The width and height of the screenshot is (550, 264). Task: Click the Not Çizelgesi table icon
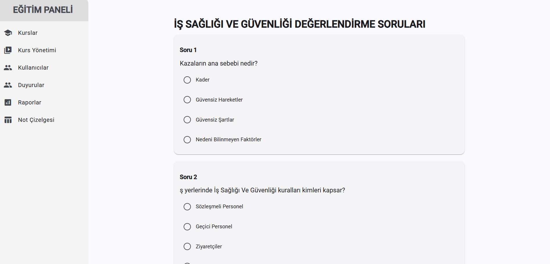(8, 120)
